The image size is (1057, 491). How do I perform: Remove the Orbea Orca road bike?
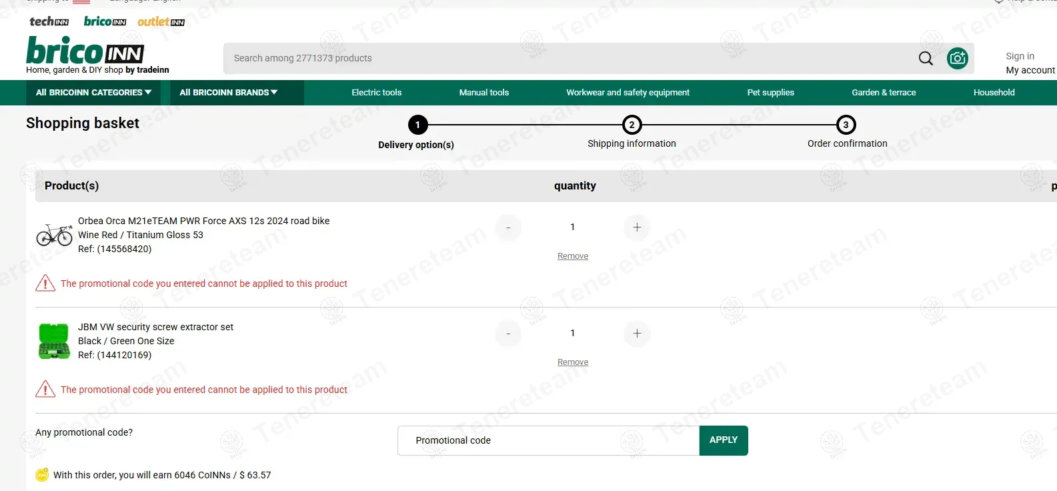pyautogui.click(x=573, y=256)
